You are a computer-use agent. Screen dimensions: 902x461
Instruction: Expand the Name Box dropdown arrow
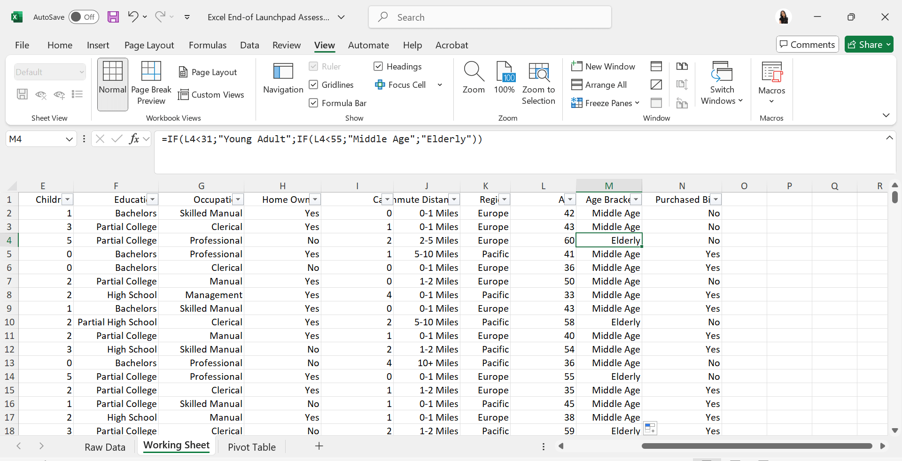pyautogui.click(x=69, y=139)
